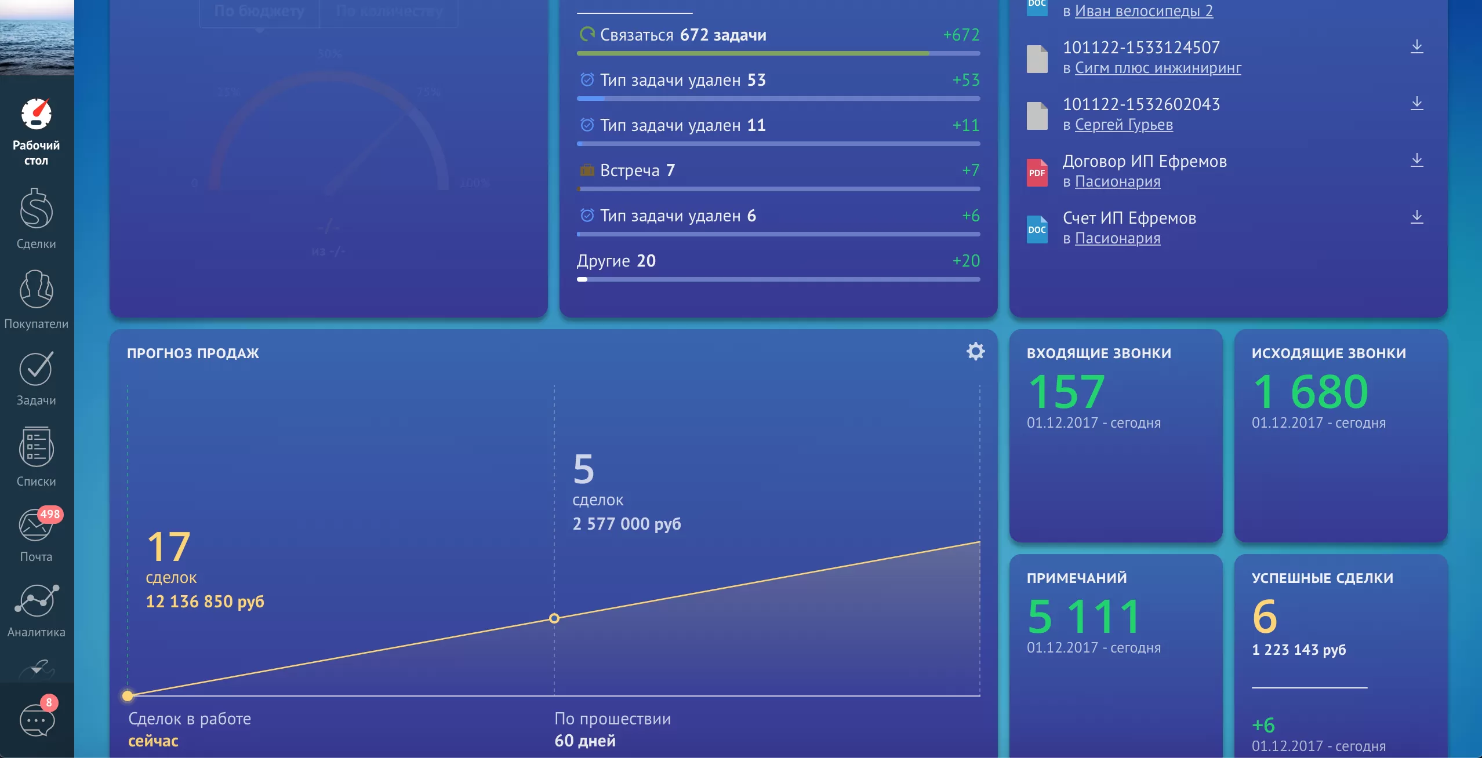Expand more sidebar items with the down arrow
Viewport: 1482px width, 758px height.
coord(36,669)
